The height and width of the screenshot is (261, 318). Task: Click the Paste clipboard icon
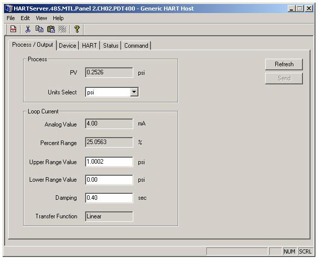click(51, 29)
